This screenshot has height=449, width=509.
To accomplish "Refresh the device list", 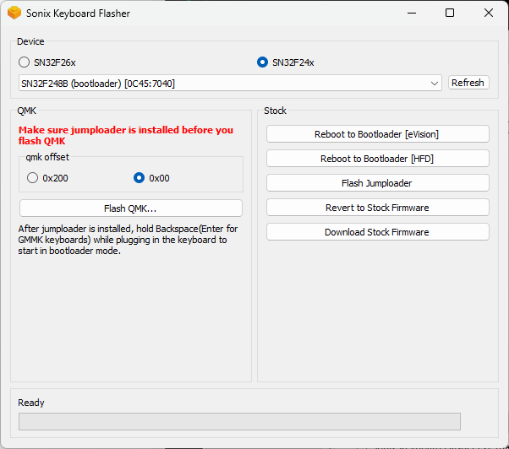I will (468, 83).
